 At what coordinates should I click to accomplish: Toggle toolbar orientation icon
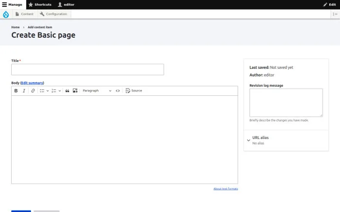click(335, 14)
